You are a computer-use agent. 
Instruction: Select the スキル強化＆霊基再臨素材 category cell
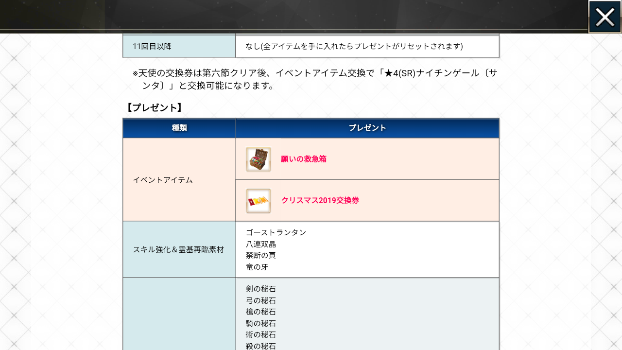pyautogui.click(x=178, y=249)
